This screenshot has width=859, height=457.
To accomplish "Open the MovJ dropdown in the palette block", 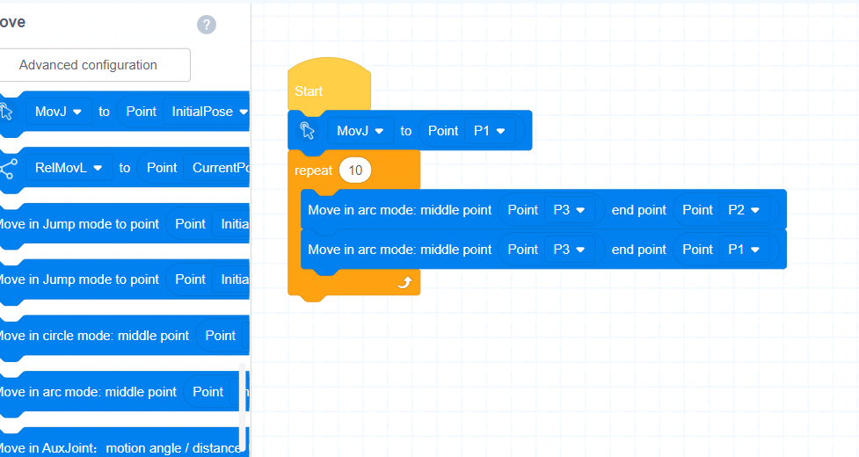I will click(58, 112).
